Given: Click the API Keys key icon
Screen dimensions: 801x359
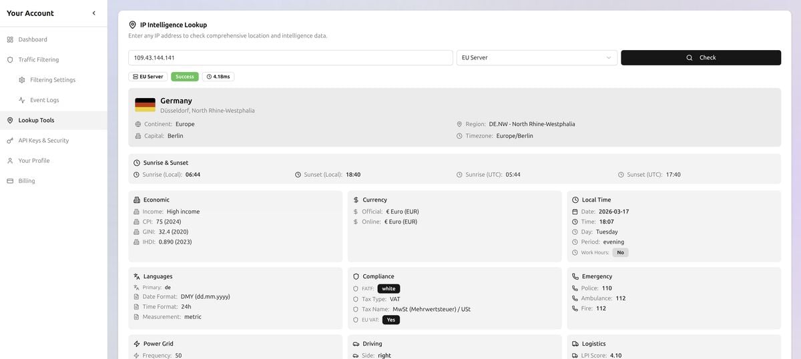Looking at the screenshot, I should [10, 141].
